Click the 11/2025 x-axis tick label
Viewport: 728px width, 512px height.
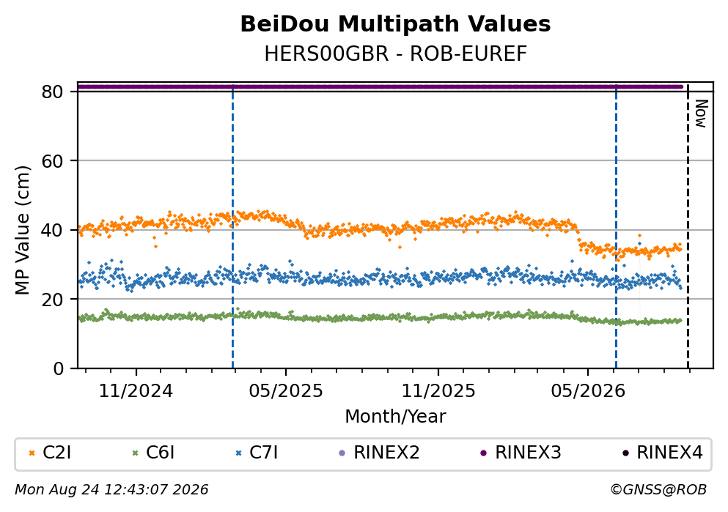coord(438,391)
